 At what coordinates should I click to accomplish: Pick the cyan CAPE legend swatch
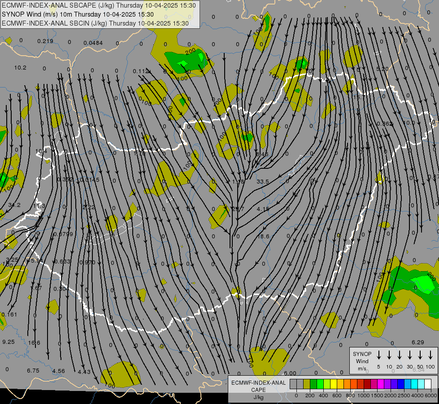coord(414,384)
